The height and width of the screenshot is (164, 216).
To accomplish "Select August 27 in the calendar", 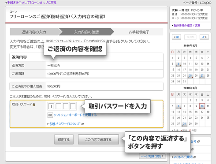I will (202, 75).
